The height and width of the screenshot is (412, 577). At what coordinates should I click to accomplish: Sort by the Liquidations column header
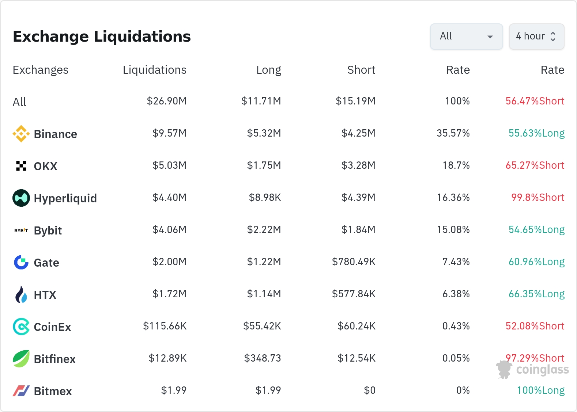(x=154, y=70)
